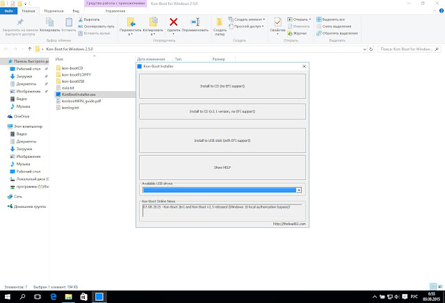Image resolution: width=445 pixels, height=303 pixels.
Task: Open Show HELP in Kon-Boot Installer
Action: pos(222,167)
